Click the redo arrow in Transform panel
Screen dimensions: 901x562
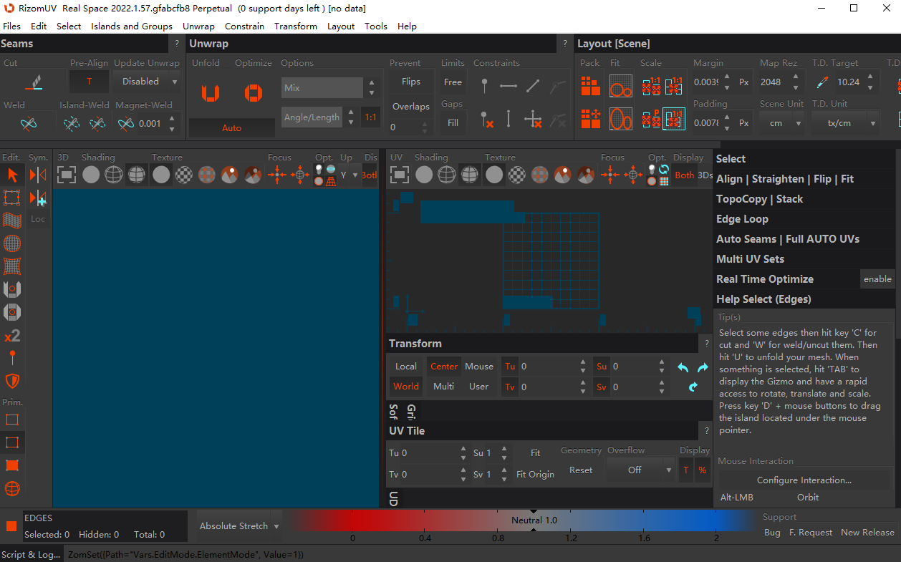coord(703,367)
